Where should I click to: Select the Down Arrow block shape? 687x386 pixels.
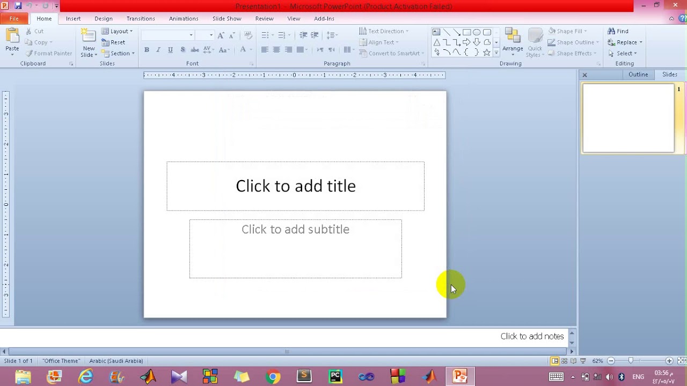(477, 42)
